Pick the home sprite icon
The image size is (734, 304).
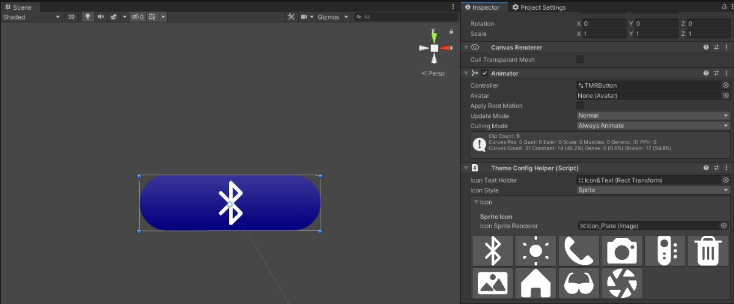point(536,283)
